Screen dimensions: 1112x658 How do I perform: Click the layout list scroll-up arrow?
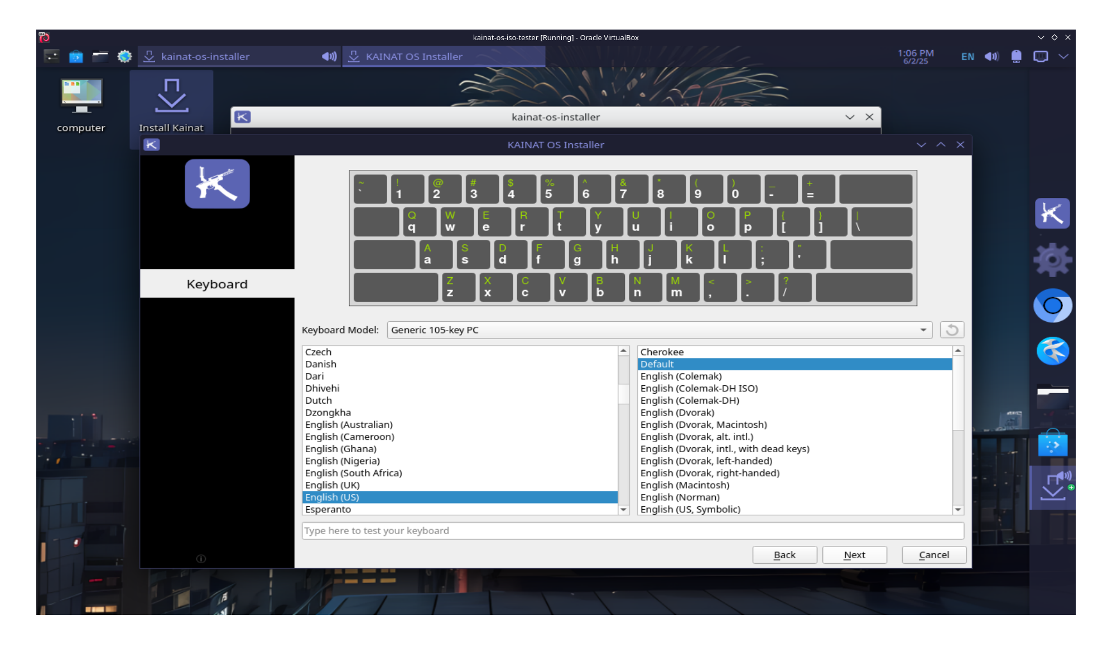(624, 351)
